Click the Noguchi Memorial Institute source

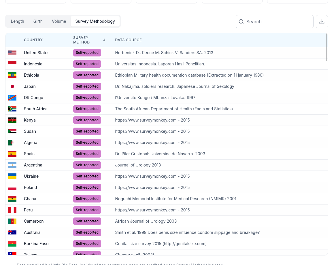pyautogui.click(x=176, y=199)
